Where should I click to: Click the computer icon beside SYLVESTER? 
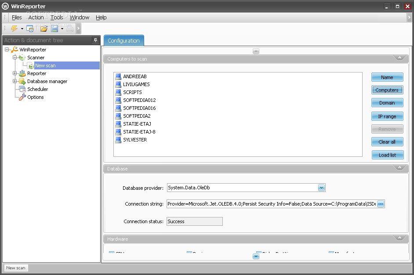[x=118, y=140]
